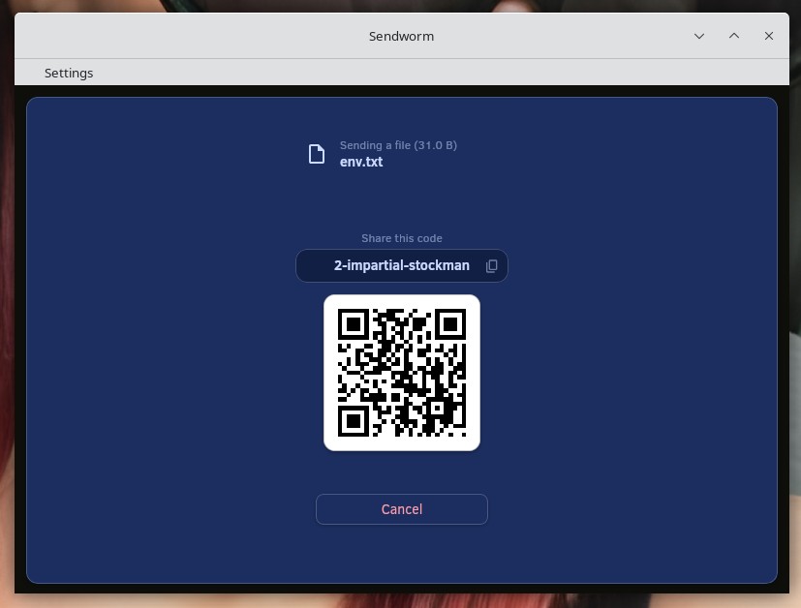Image resolution: width=801 pixels, height=608 pixels.
Task: Copy the transfer code with the clipboard icon
Action: pyautogui.click(x=491, y=266)
